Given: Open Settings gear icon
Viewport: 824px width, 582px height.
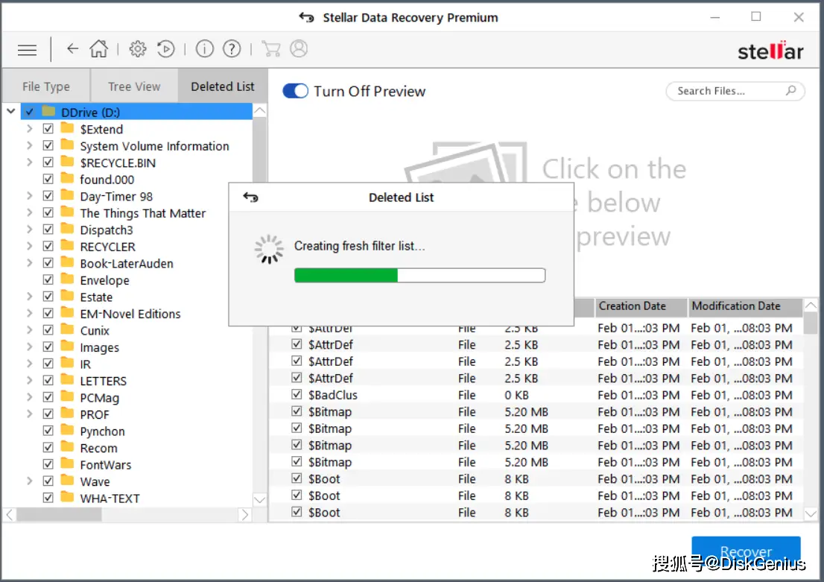Looking at the screenshot, I should tap(138, 49).
